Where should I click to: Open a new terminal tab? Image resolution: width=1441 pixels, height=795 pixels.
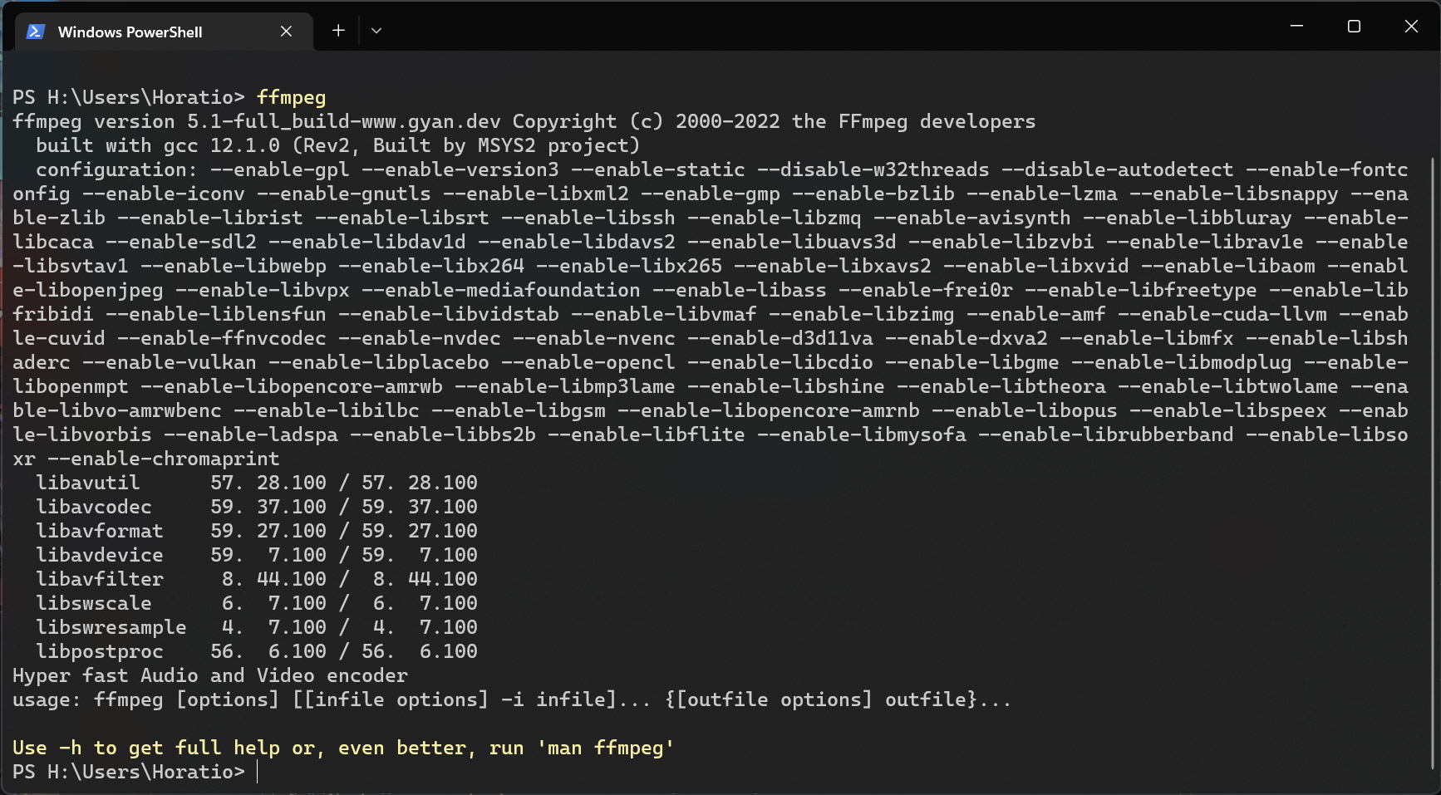[337, 30]
